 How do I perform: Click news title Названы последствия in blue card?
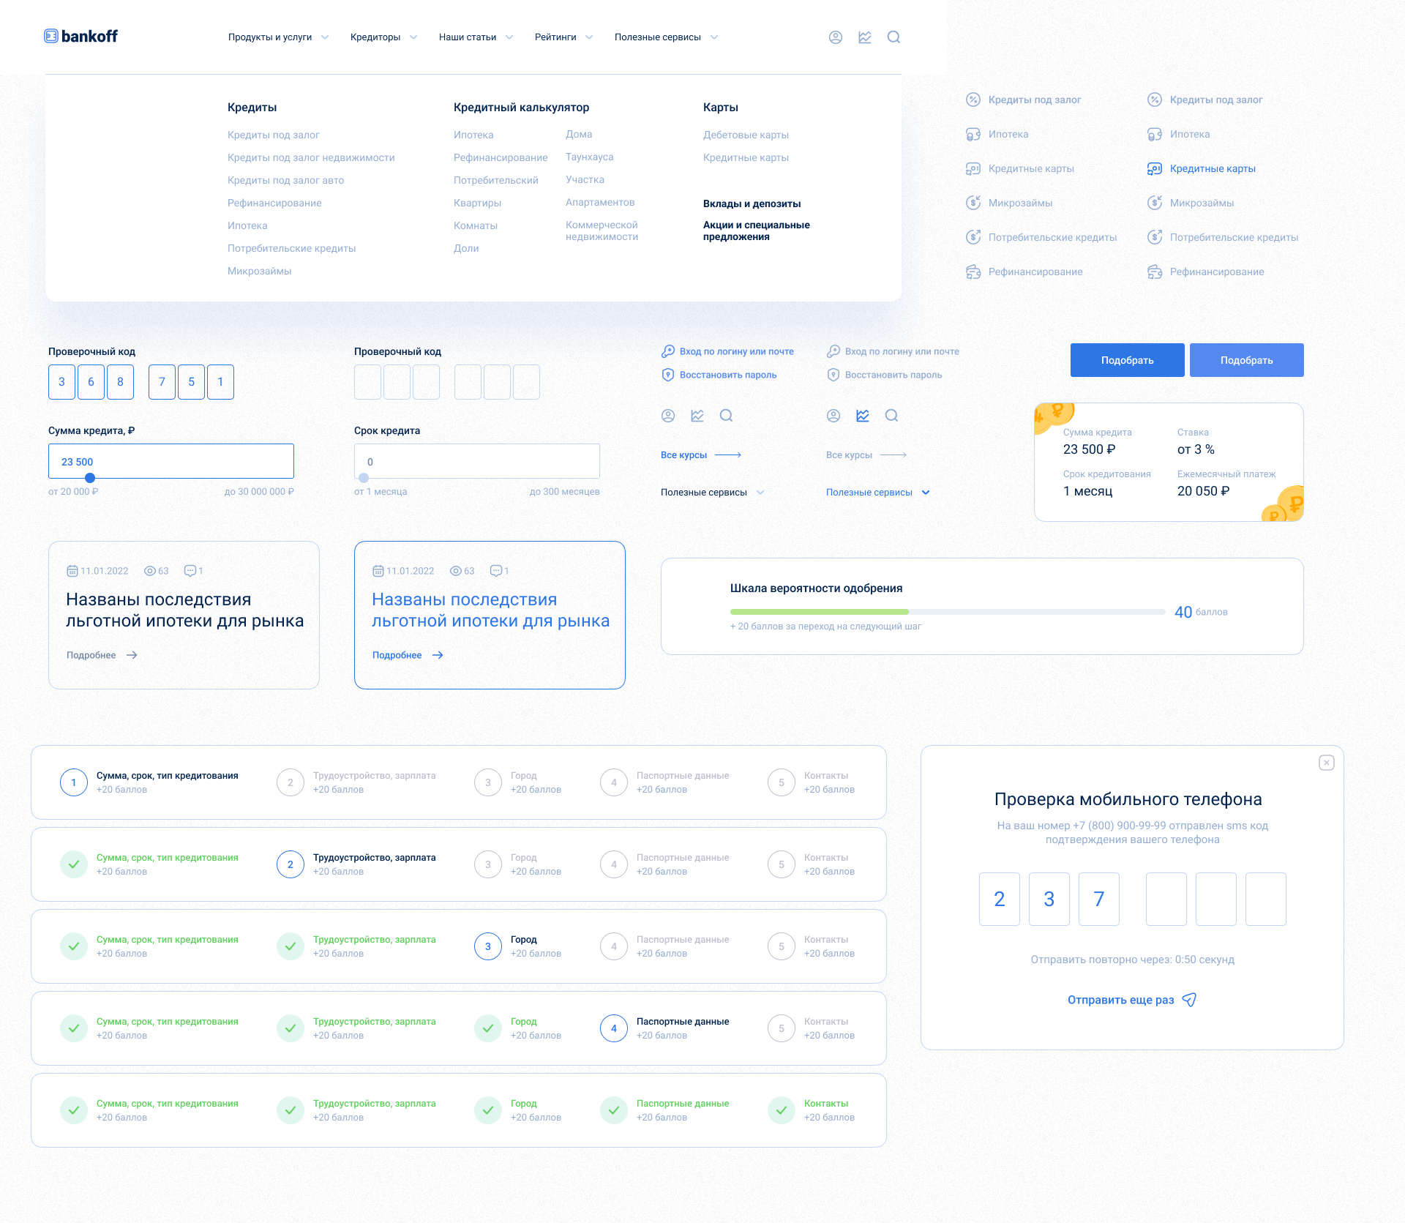490,610
